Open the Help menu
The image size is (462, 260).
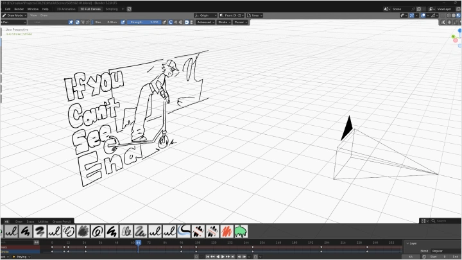[x=45, y=9]
